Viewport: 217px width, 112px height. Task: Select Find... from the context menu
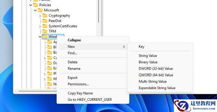(x=93, y=53)
